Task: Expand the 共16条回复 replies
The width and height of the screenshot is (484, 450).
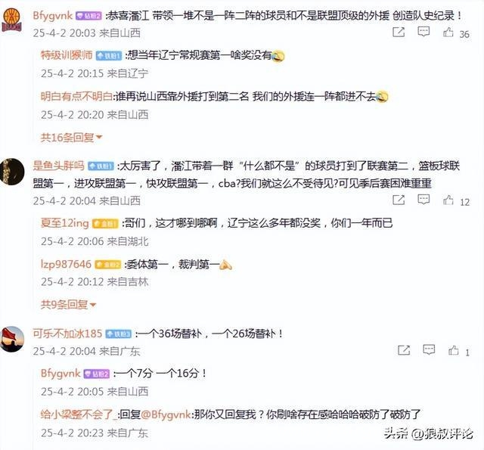Action: point(71,138)
